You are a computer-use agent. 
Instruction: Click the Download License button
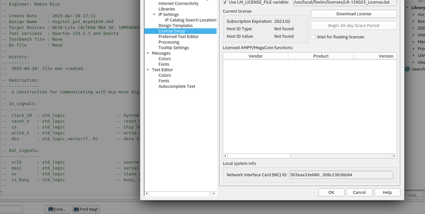[x=354, y=14]
